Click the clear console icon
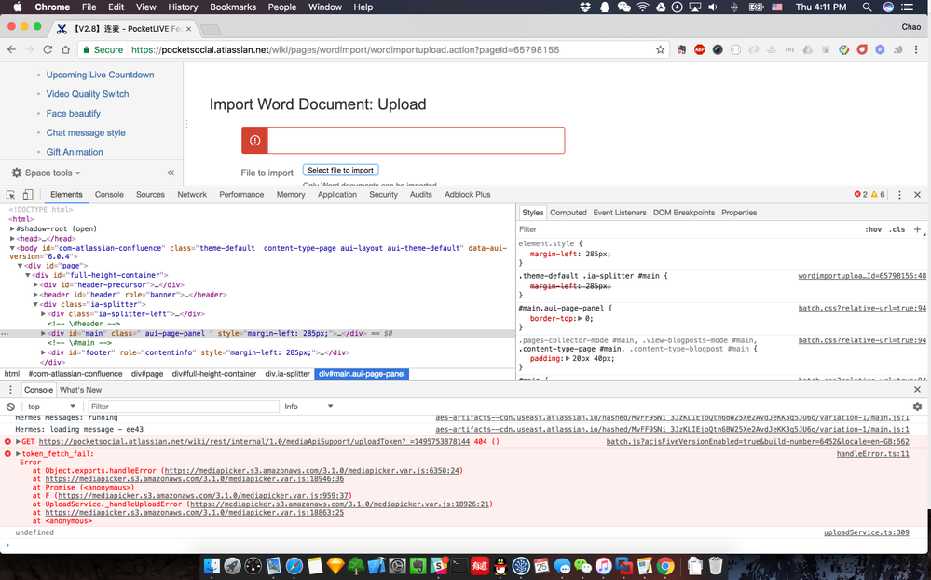Image resolution: width=931 pixels, height=580 pixels. tap(10, 407)
